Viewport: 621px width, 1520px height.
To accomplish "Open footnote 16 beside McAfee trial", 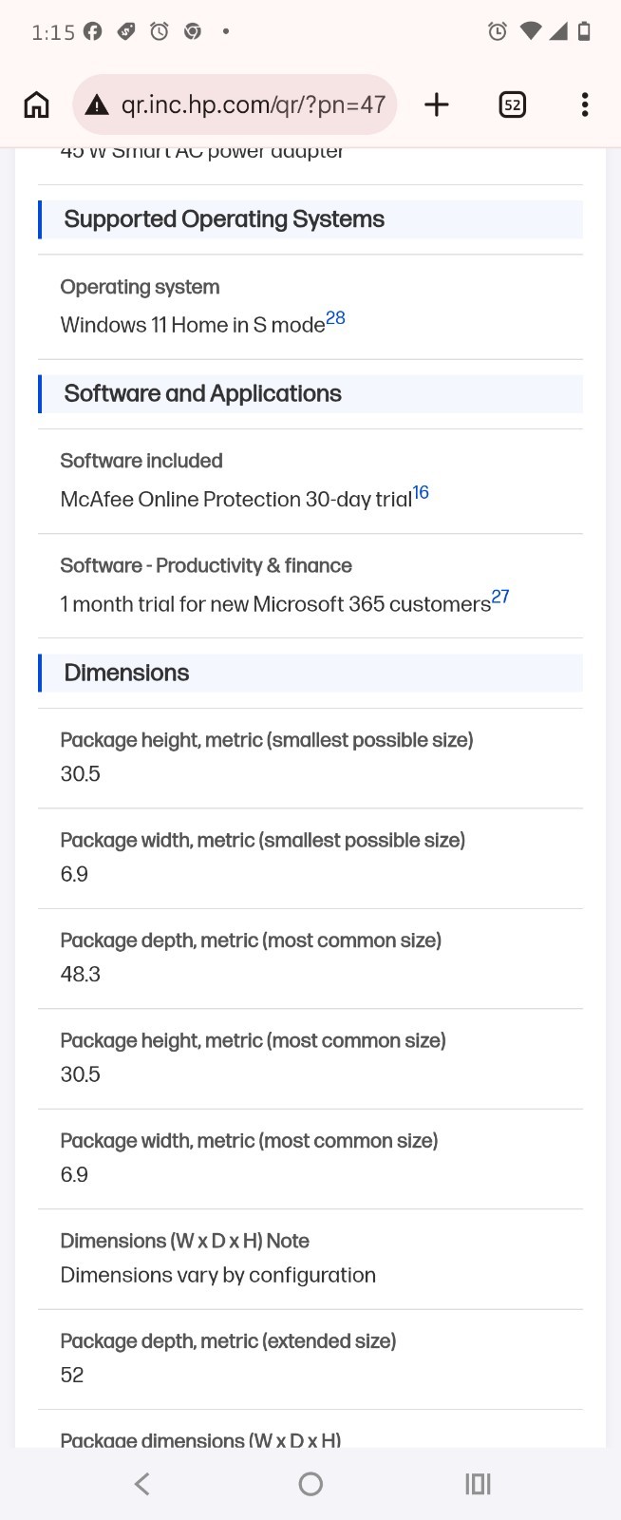I will coord(421,492).
